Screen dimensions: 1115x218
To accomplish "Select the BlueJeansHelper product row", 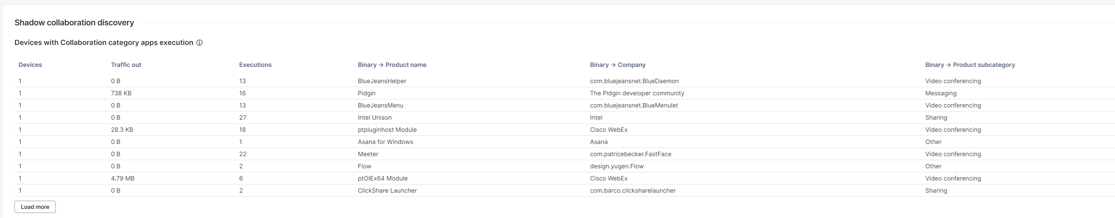I will 382,81.
